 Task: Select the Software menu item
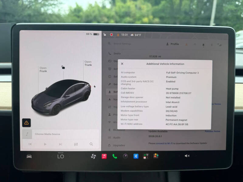click(x=112, y=92)
